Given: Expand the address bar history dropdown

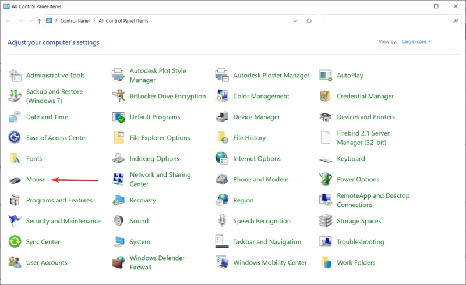Looking at the screenshot, I should (295, 21).
